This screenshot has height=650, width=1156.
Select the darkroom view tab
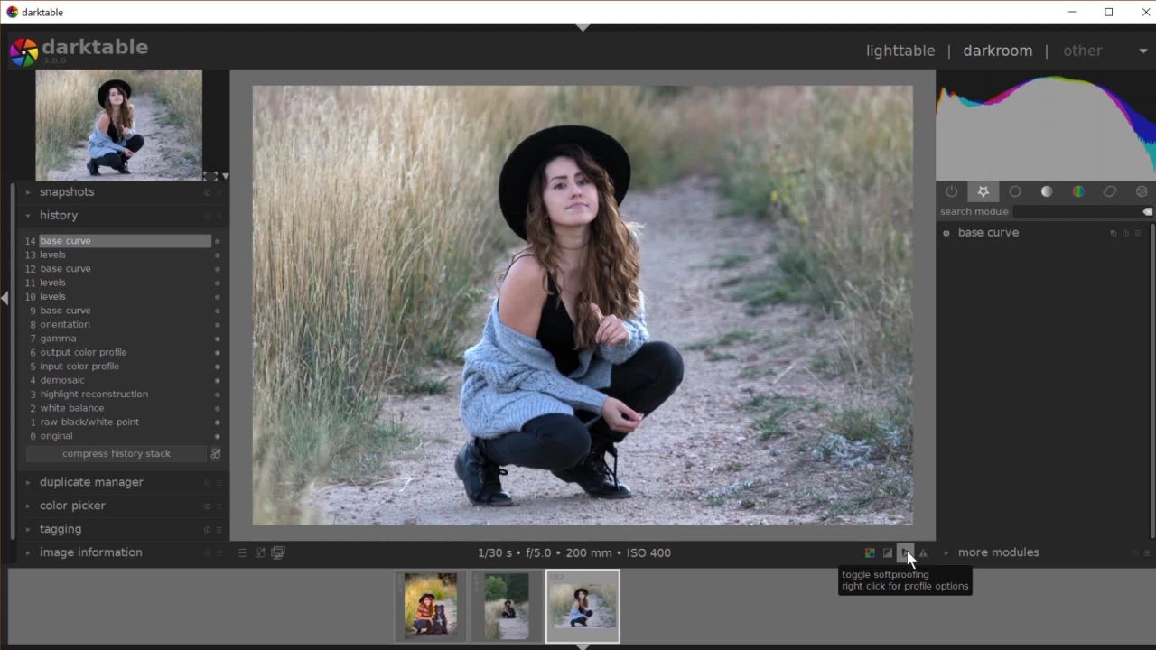click(997, 51)
